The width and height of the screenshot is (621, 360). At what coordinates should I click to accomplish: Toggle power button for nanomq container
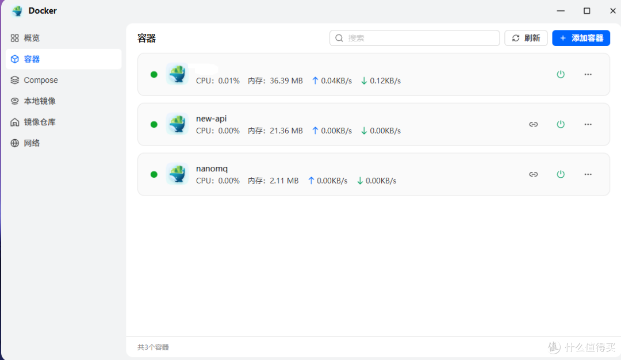pos(561,174)
